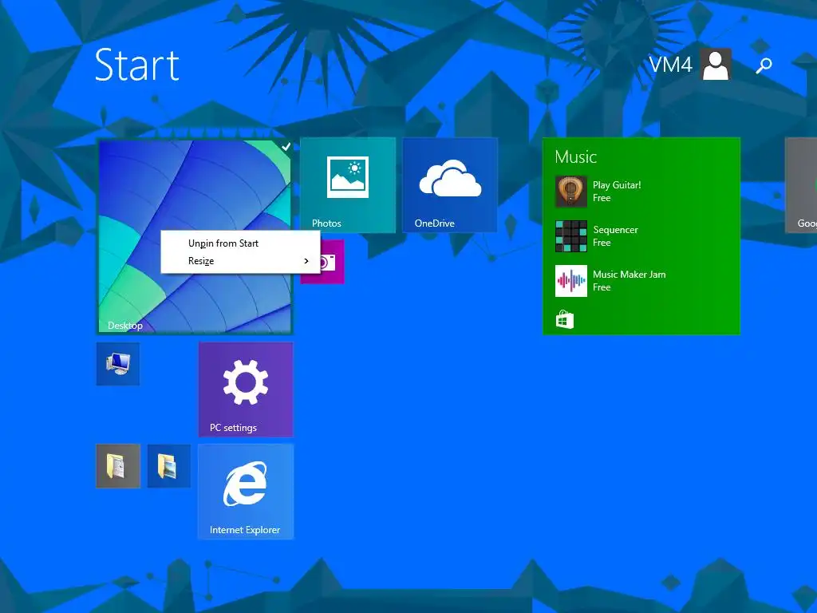Expand the Resize submenu arrow
The height and width of the screenshot is (613, 817).
pos(306,261)
